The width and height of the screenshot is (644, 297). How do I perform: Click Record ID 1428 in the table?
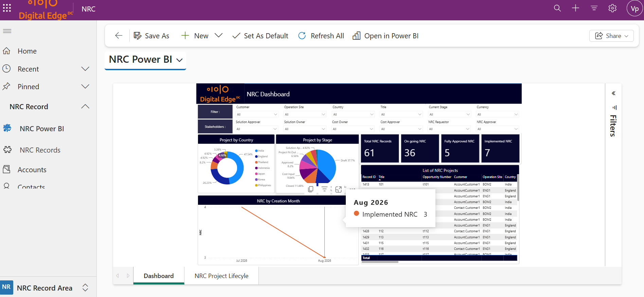pos(366,231)
